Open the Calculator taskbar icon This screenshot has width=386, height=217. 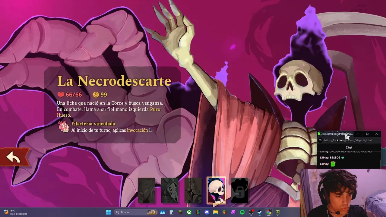(x=172, y=212)
